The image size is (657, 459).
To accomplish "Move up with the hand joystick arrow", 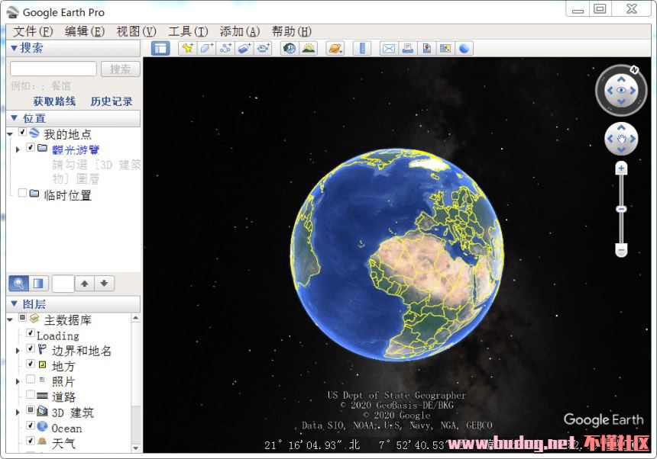I will tap(621, 127).
